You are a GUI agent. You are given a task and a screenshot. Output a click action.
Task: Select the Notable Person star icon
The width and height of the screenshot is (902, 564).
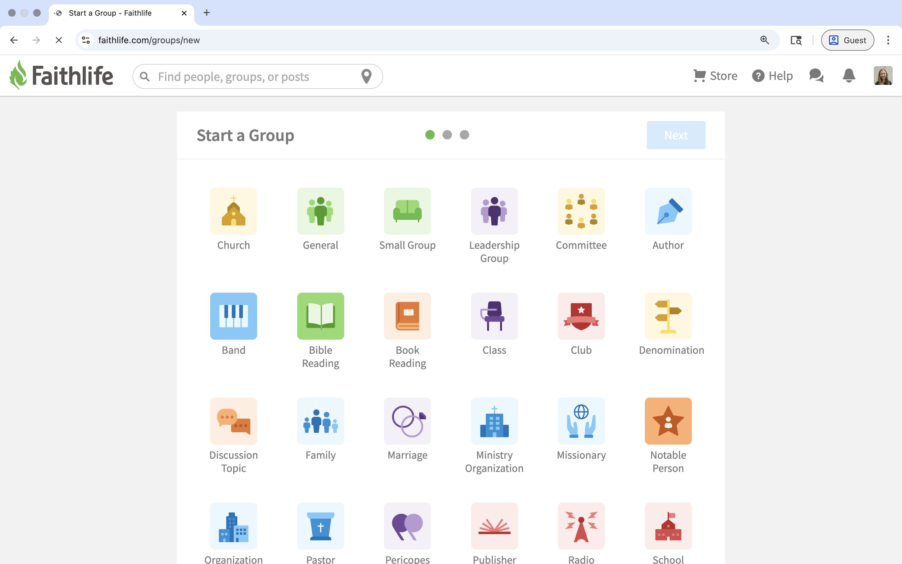click(668, 421)
